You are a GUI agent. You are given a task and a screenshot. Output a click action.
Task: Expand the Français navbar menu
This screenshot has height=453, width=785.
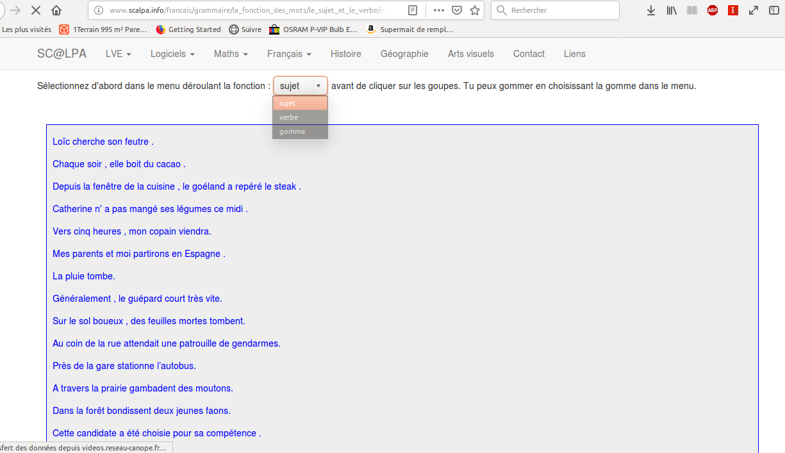(x=289, y=54)
